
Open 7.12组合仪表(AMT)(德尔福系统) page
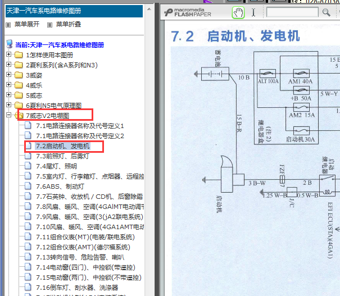click(x=83, y=247)
